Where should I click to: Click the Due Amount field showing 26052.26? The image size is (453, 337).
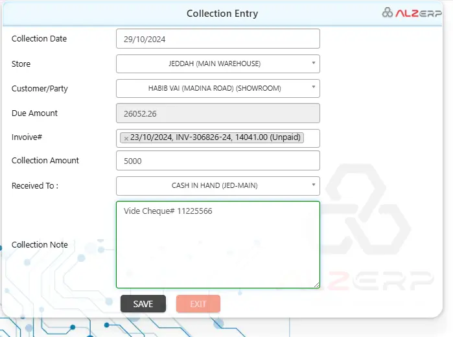coord(218,113)
